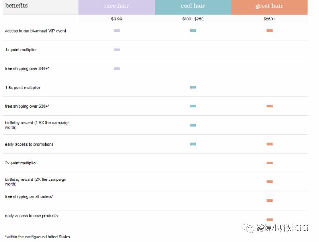This screenshot has height=242, width=319.
Task: Click the '$0-99' price range
Action: (116, 19)
